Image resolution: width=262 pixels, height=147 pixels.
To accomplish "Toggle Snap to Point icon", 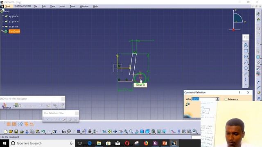I will coord(14,124).
